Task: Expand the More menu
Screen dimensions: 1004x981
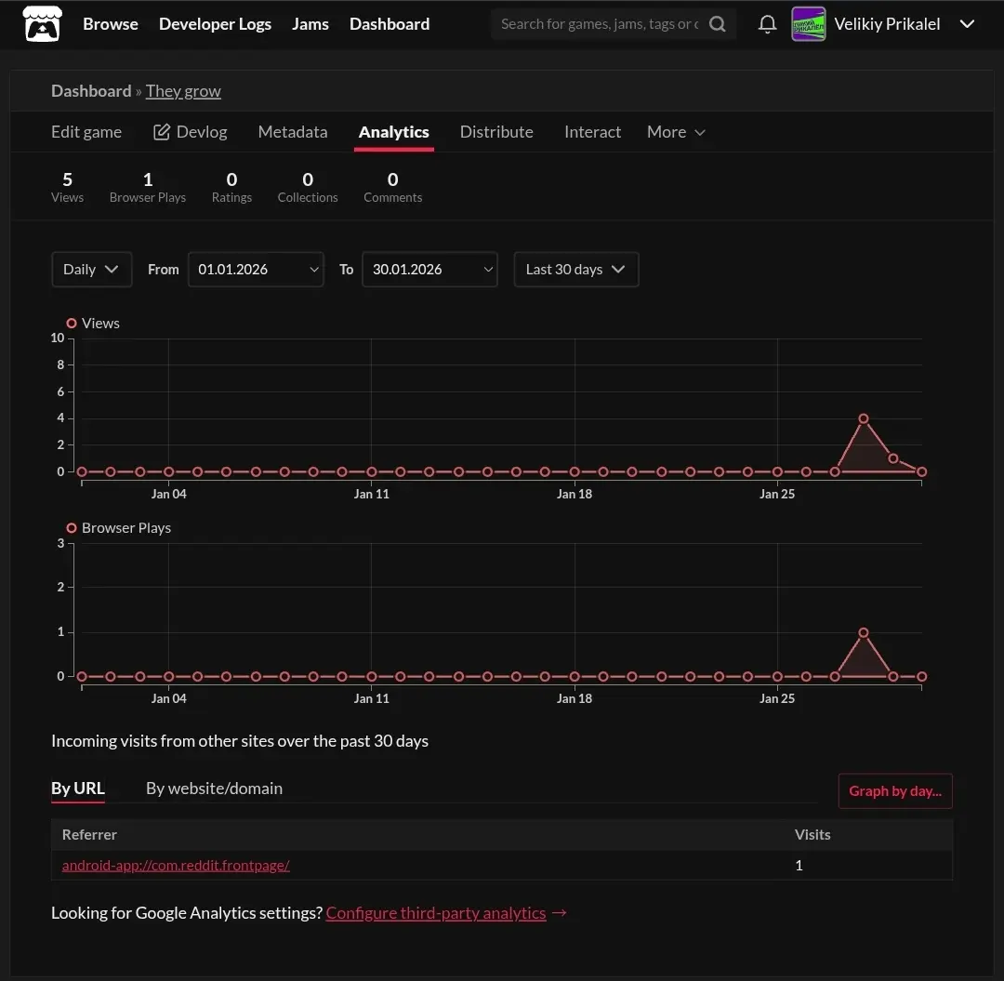Action: [676, 132]
